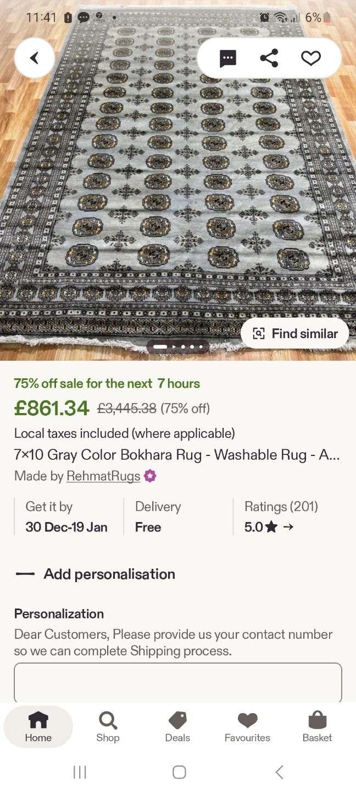Tap the rug listing title
This screenshot has width=356, height=793.
click(177, 455)
